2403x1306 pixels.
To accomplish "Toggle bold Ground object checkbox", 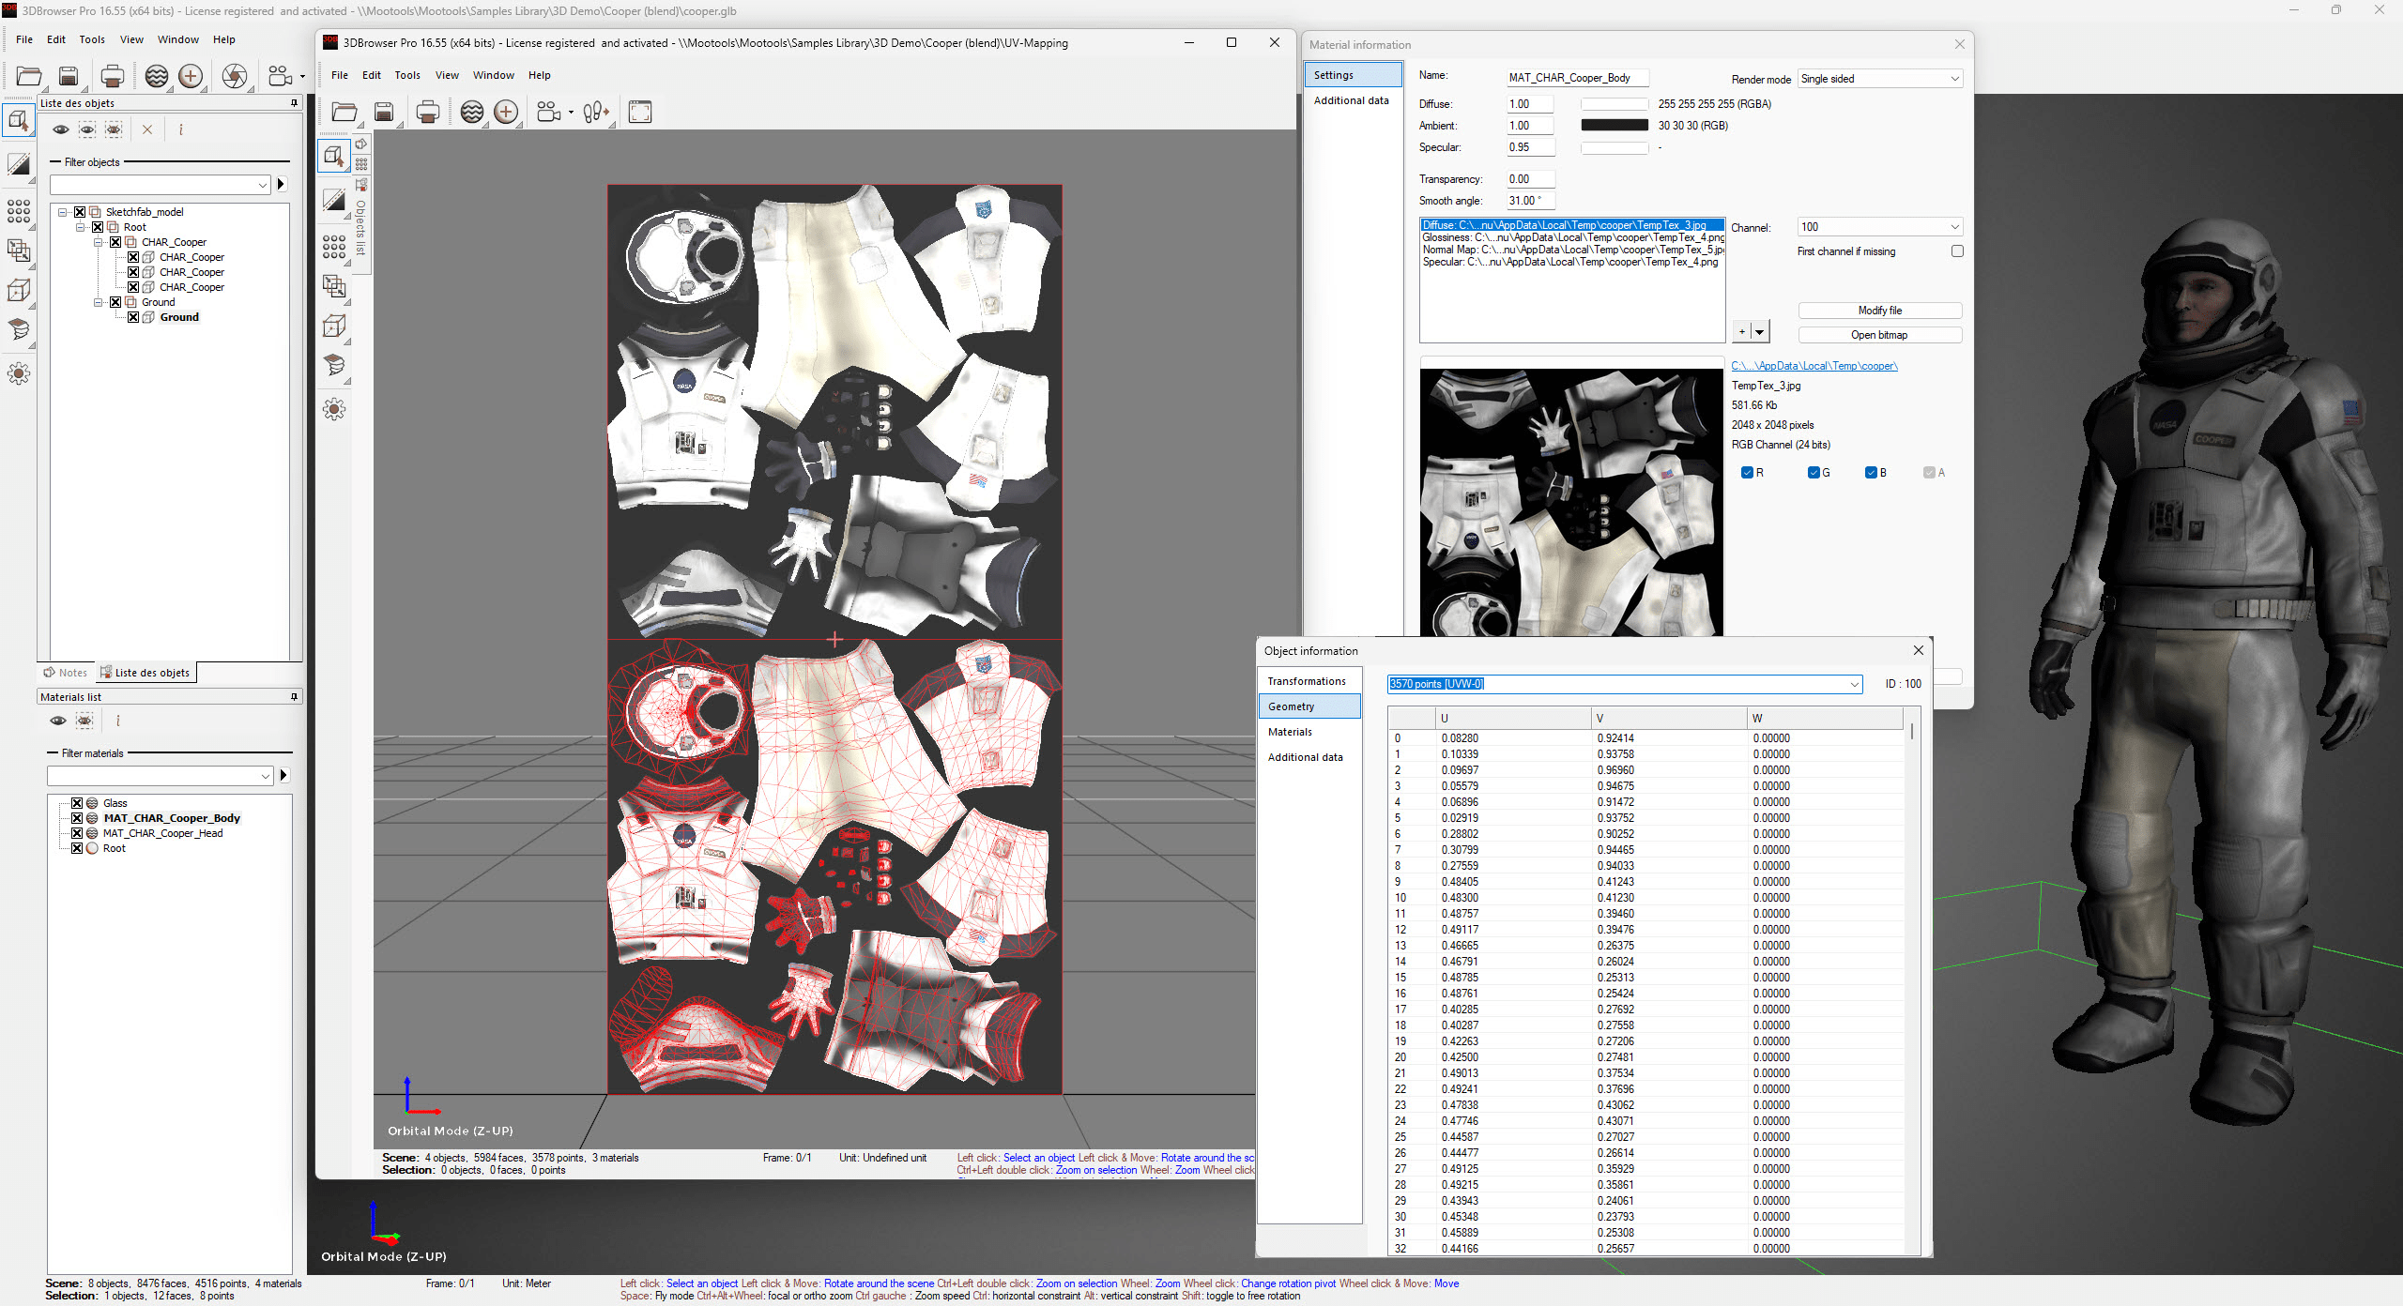I will pyautogui.click(x=133, y=317).
